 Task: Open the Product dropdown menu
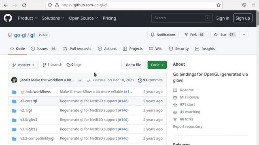[x=28, y=18]
